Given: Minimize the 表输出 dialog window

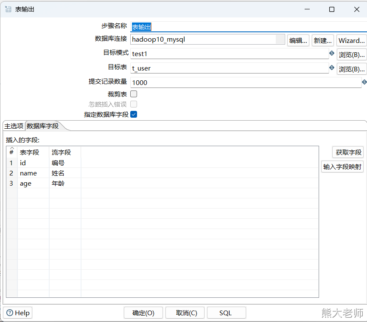Looking at the screenshot, I should pos(307,9).
